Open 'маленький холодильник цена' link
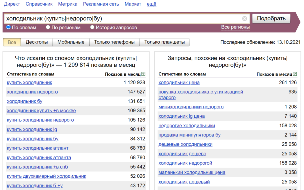 [192, 172]
